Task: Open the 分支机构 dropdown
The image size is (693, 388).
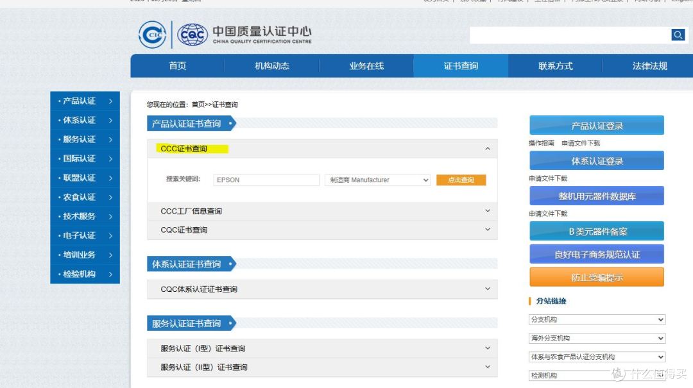Action: point(597,319)
